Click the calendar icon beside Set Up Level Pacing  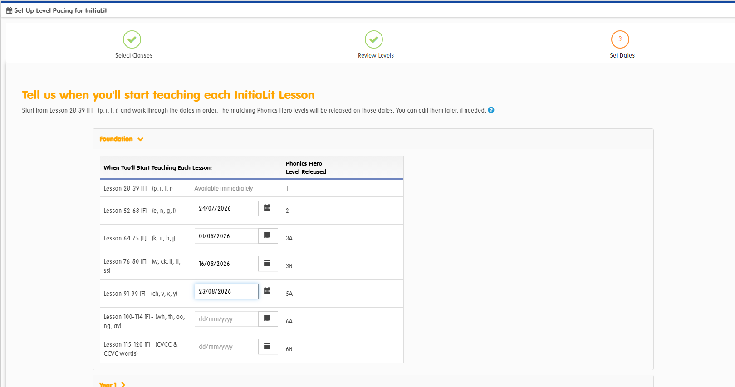(x=9, y=10)
